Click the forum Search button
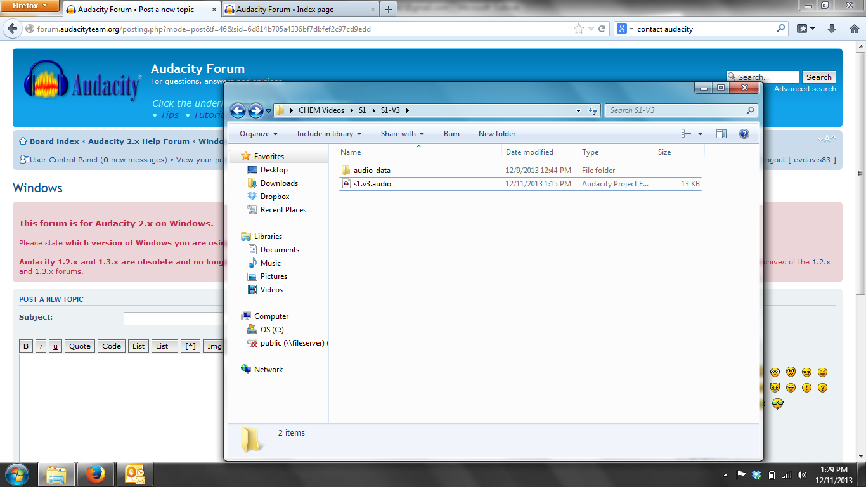This screenshot has width=866, height=487. 819,77
